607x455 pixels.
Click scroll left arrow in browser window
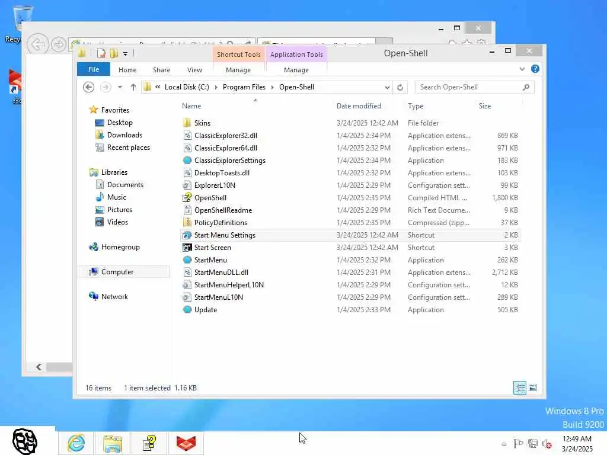pos(39,367)
